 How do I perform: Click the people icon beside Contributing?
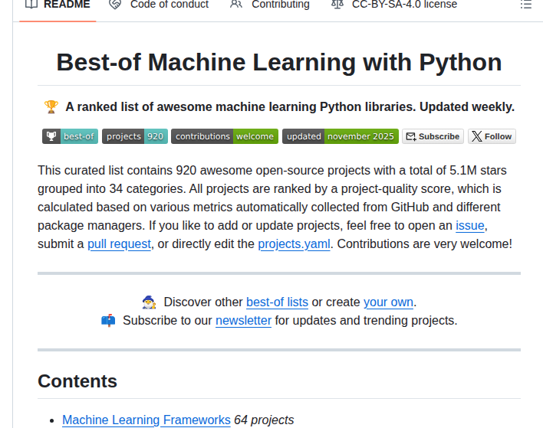(x=236, y=5)
